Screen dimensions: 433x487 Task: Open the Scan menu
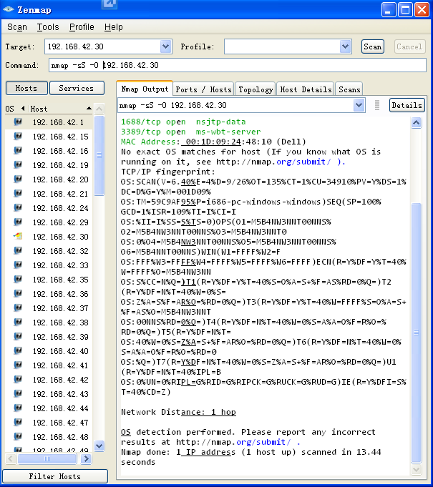click(17, 27)
